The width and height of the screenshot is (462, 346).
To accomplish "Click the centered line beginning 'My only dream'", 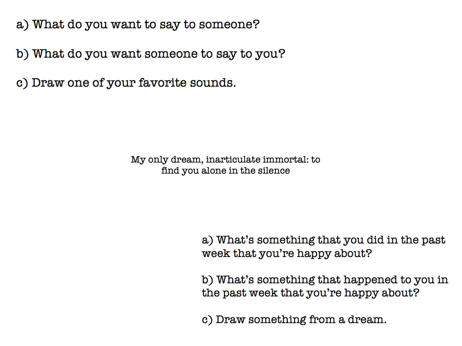I will pyautogui.click(x=225, y=160).
